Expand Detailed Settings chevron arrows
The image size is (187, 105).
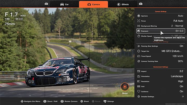coord(183,96)
